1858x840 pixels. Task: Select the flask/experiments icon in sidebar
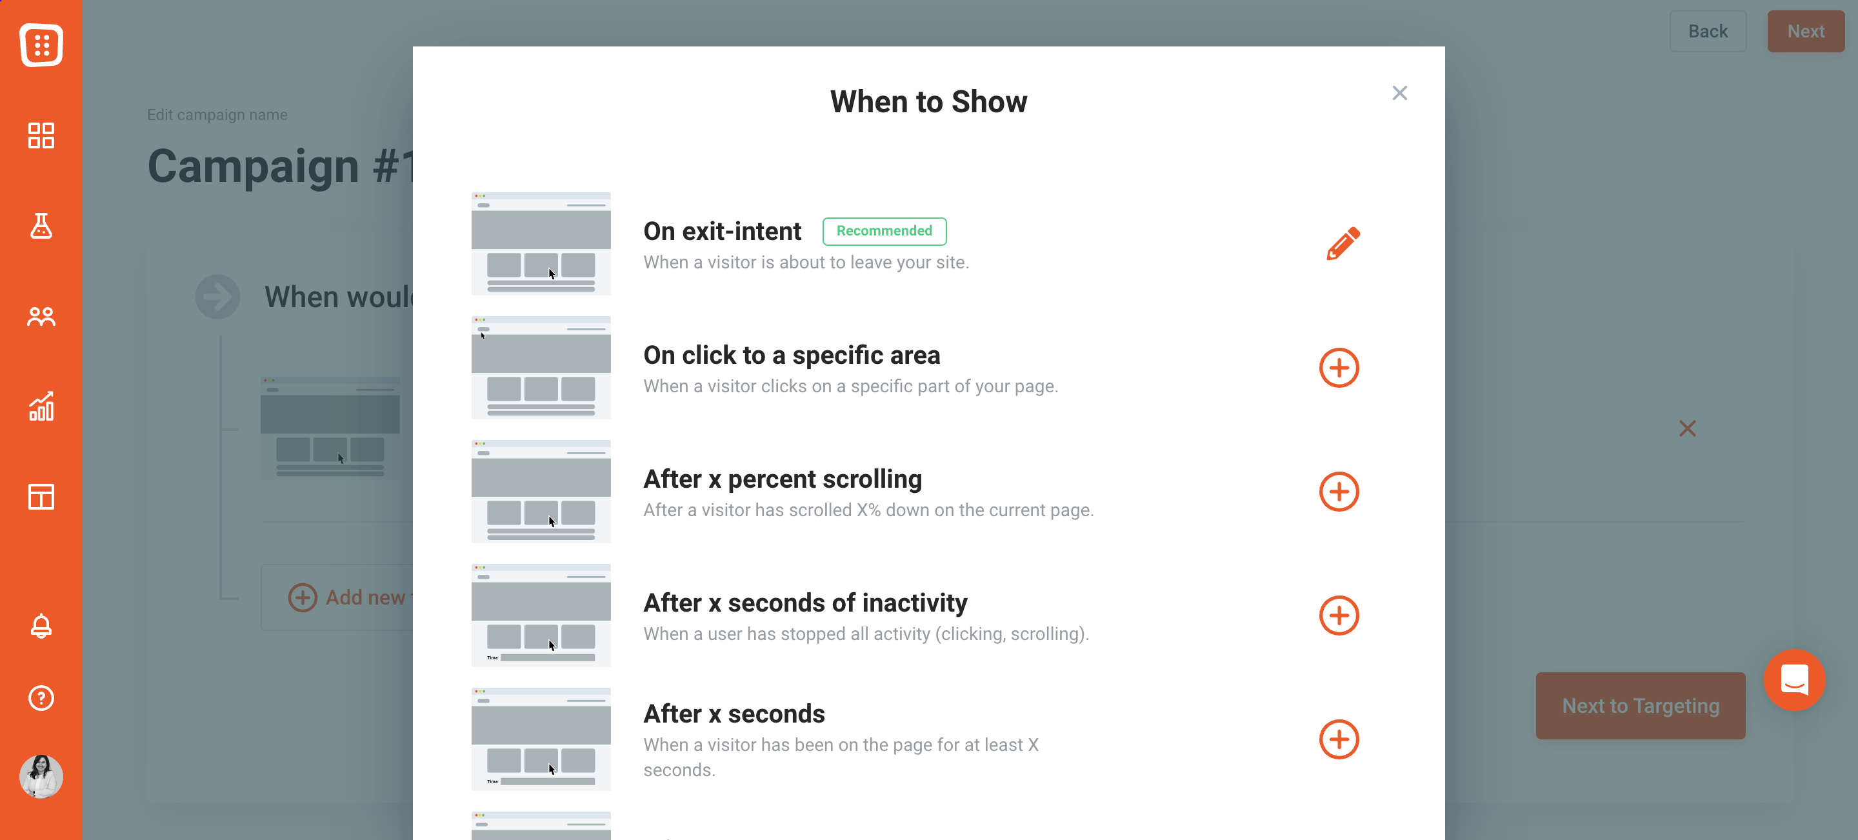[x=41, y=225]
